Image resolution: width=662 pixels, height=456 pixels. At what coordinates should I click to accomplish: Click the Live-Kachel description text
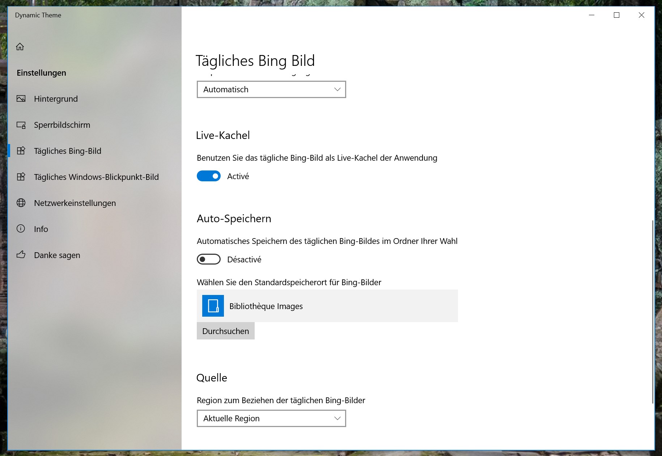click(x=317, y=158)
